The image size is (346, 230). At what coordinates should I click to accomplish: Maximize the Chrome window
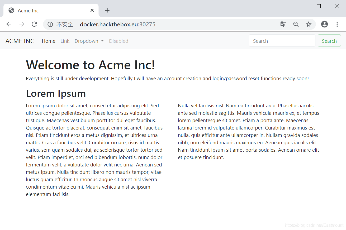[319, 6]
